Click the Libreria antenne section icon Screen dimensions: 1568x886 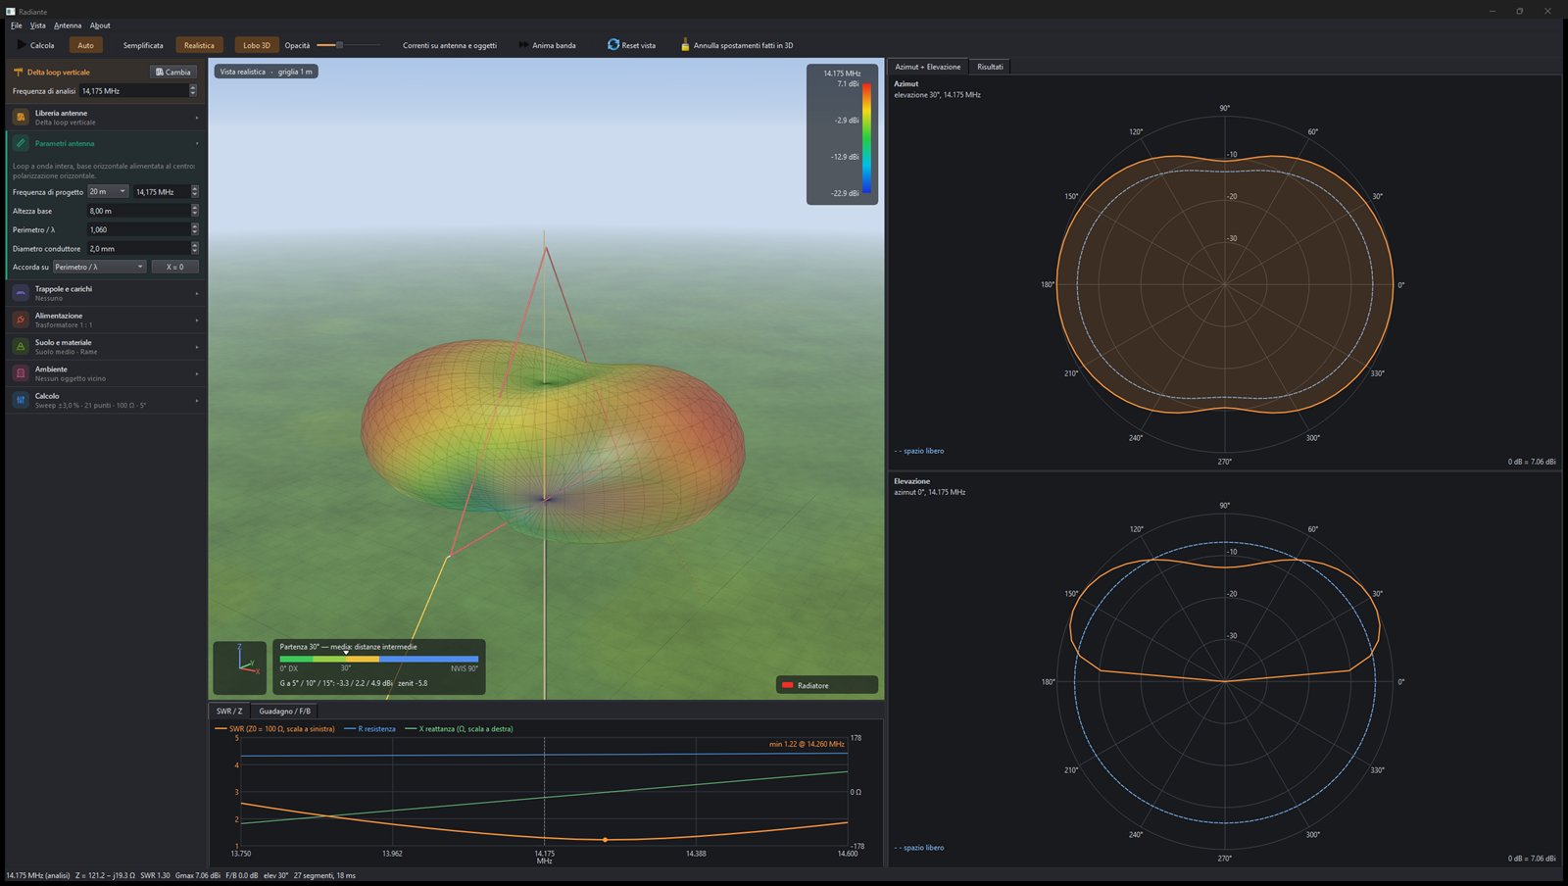[x=21, y=118]
